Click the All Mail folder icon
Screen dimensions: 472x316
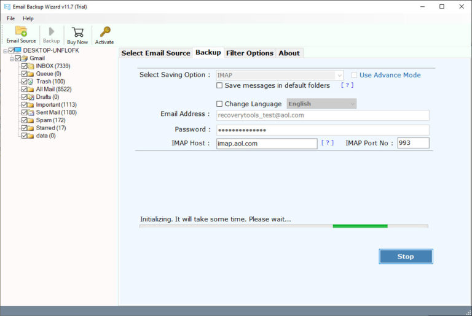31,90
